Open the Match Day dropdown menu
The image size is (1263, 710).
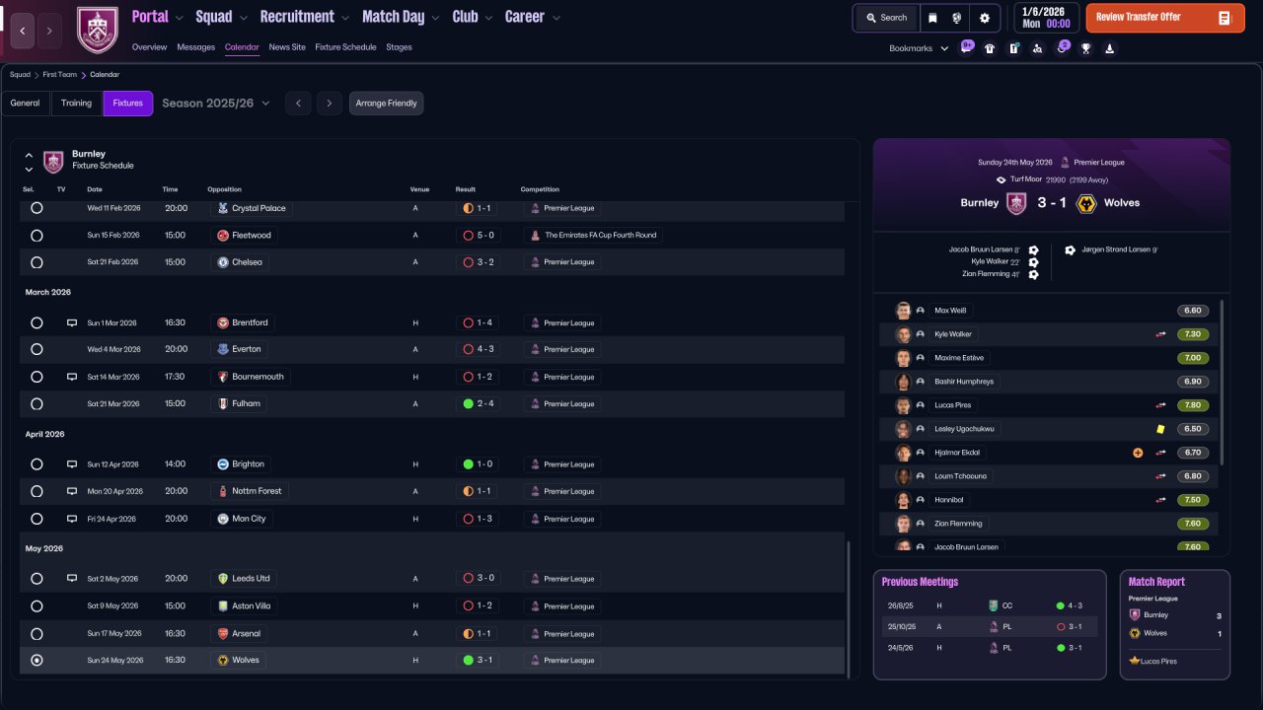click(402, 17)
